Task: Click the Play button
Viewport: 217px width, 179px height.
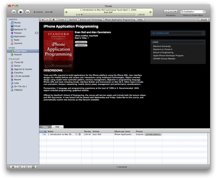Action: coord(21,12)
